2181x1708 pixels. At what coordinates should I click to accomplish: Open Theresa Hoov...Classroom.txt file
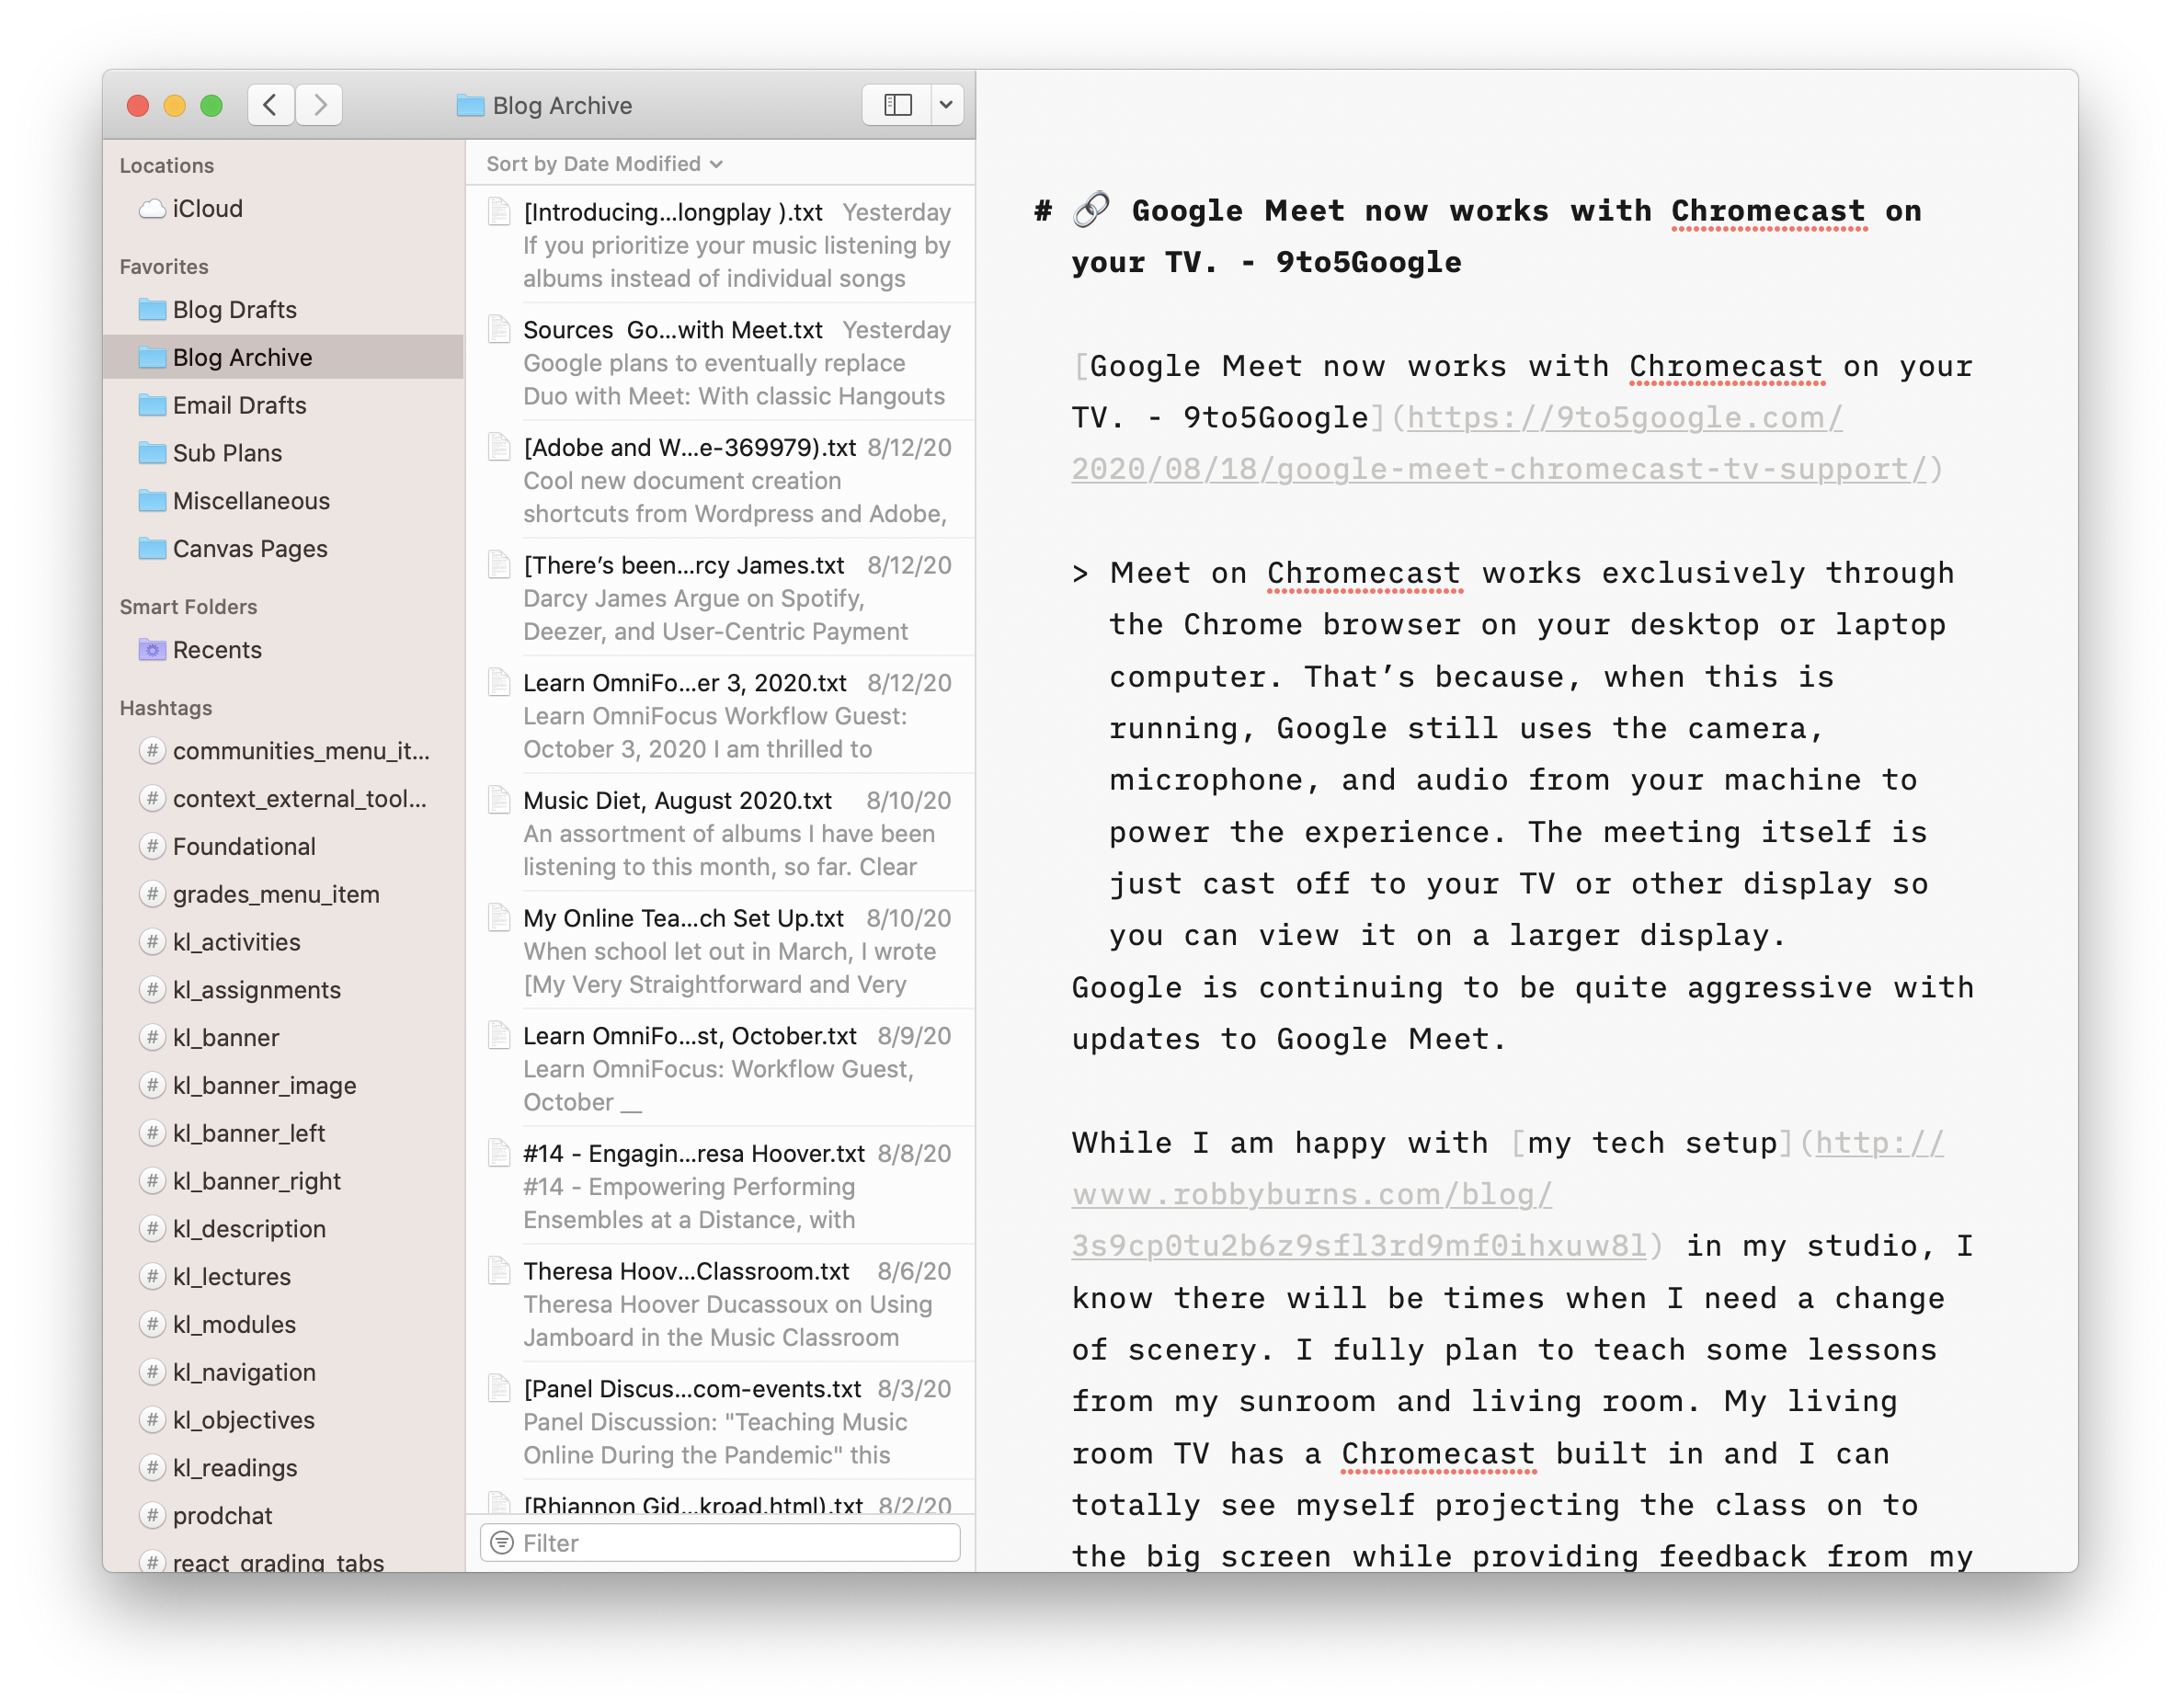(720, 1303)
